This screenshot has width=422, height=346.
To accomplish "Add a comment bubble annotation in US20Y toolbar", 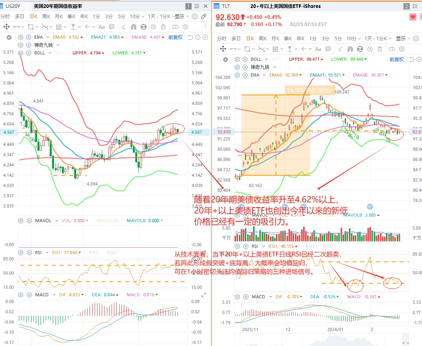I will pyautogui.click(x=112, y=27).
